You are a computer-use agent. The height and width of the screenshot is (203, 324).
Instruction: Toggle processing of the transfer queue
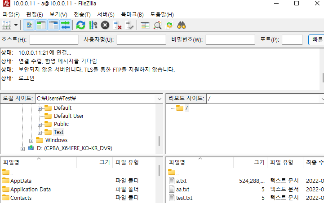(x=93, y=25)
